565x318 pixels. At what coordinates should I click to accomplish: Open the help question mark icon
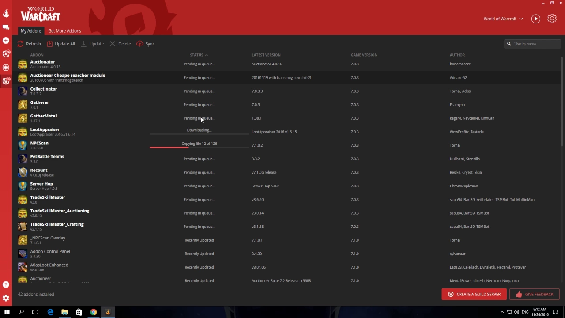tap(6, 284)
